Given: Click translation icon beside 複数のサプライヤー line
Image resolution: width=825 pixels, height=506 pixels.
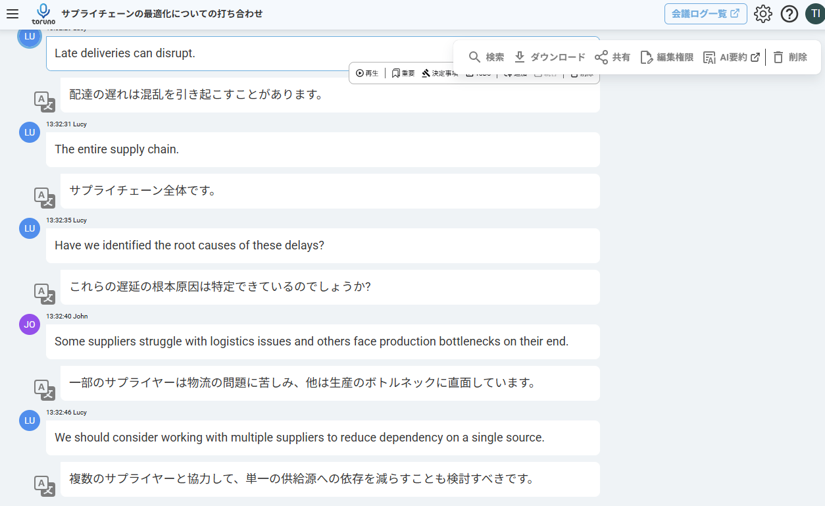Looking at the screenshot, I should 45,486.
